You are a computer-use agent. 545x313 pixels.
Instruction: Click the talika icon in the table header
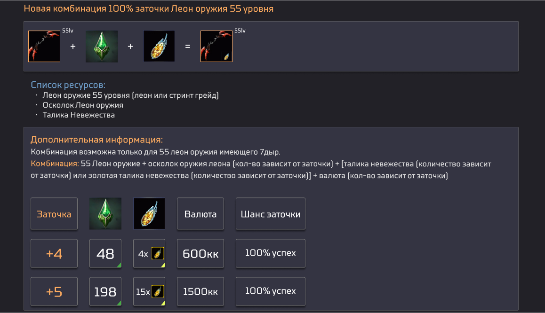point(149,213)
